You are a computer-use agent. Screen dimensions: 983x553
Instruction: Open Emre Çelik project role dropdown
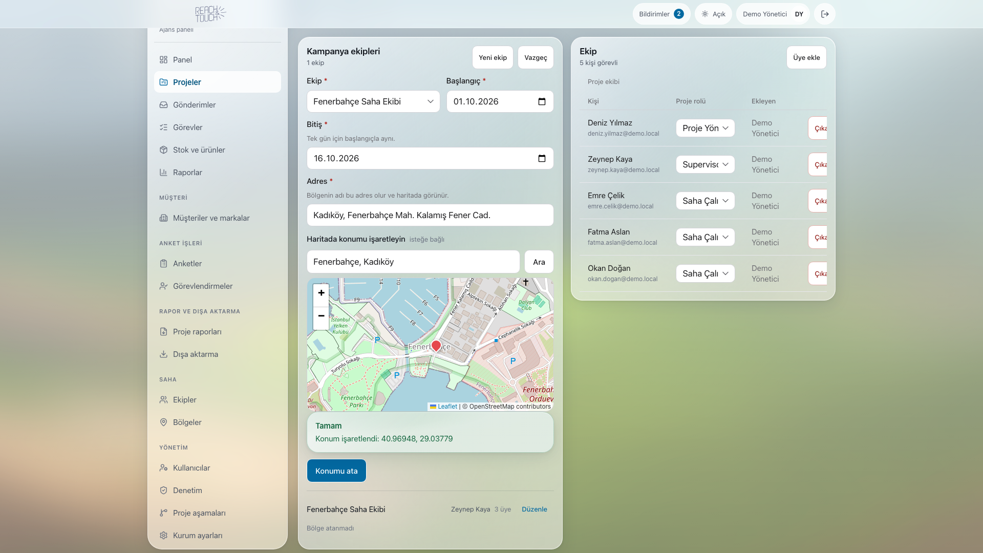[705, 201]
